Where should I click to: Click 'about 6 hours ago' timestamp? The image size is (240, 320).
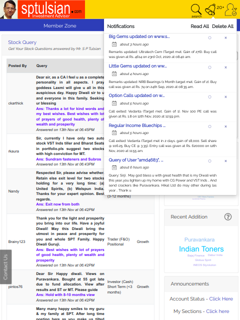134,167
